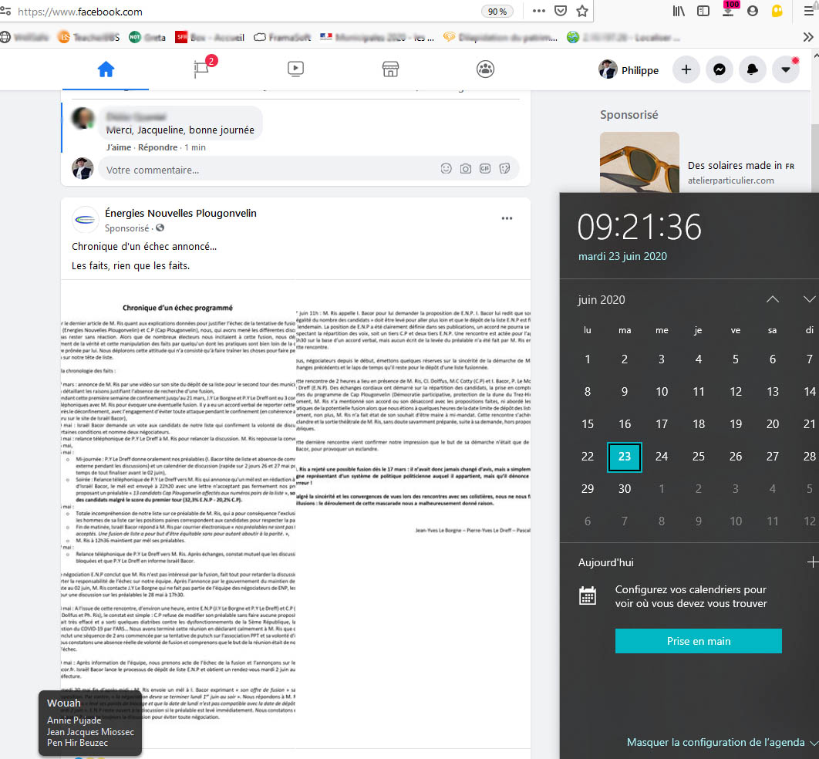Viewport: 819px width, 759px height.
Task: Open Messenger conversations
Action: pyautogui.click(x=720, y=69)
